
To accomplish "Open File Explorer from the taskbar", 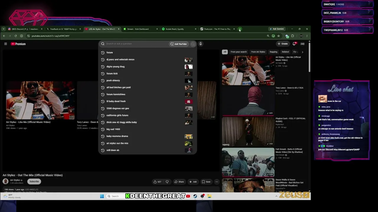I will pos(209,196).
